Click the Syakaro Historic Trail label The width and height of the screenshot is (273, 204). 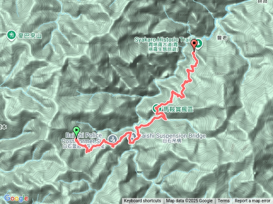point(163,40)
